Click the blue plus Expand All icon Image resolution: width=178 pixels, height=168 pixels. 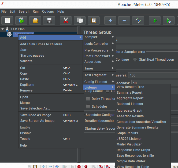(x=110, y=21)
